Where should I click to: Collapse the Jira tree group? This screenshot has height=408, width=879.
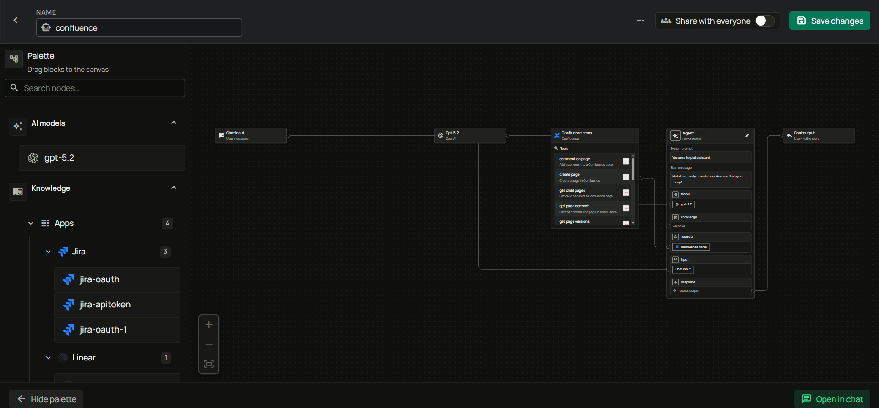click(48, 252)
